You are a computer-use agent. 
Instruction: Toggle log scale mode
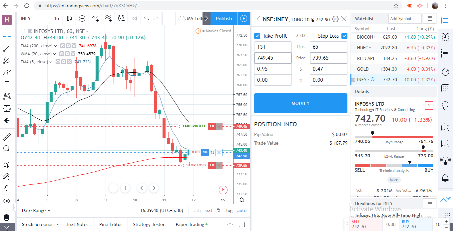229,210
